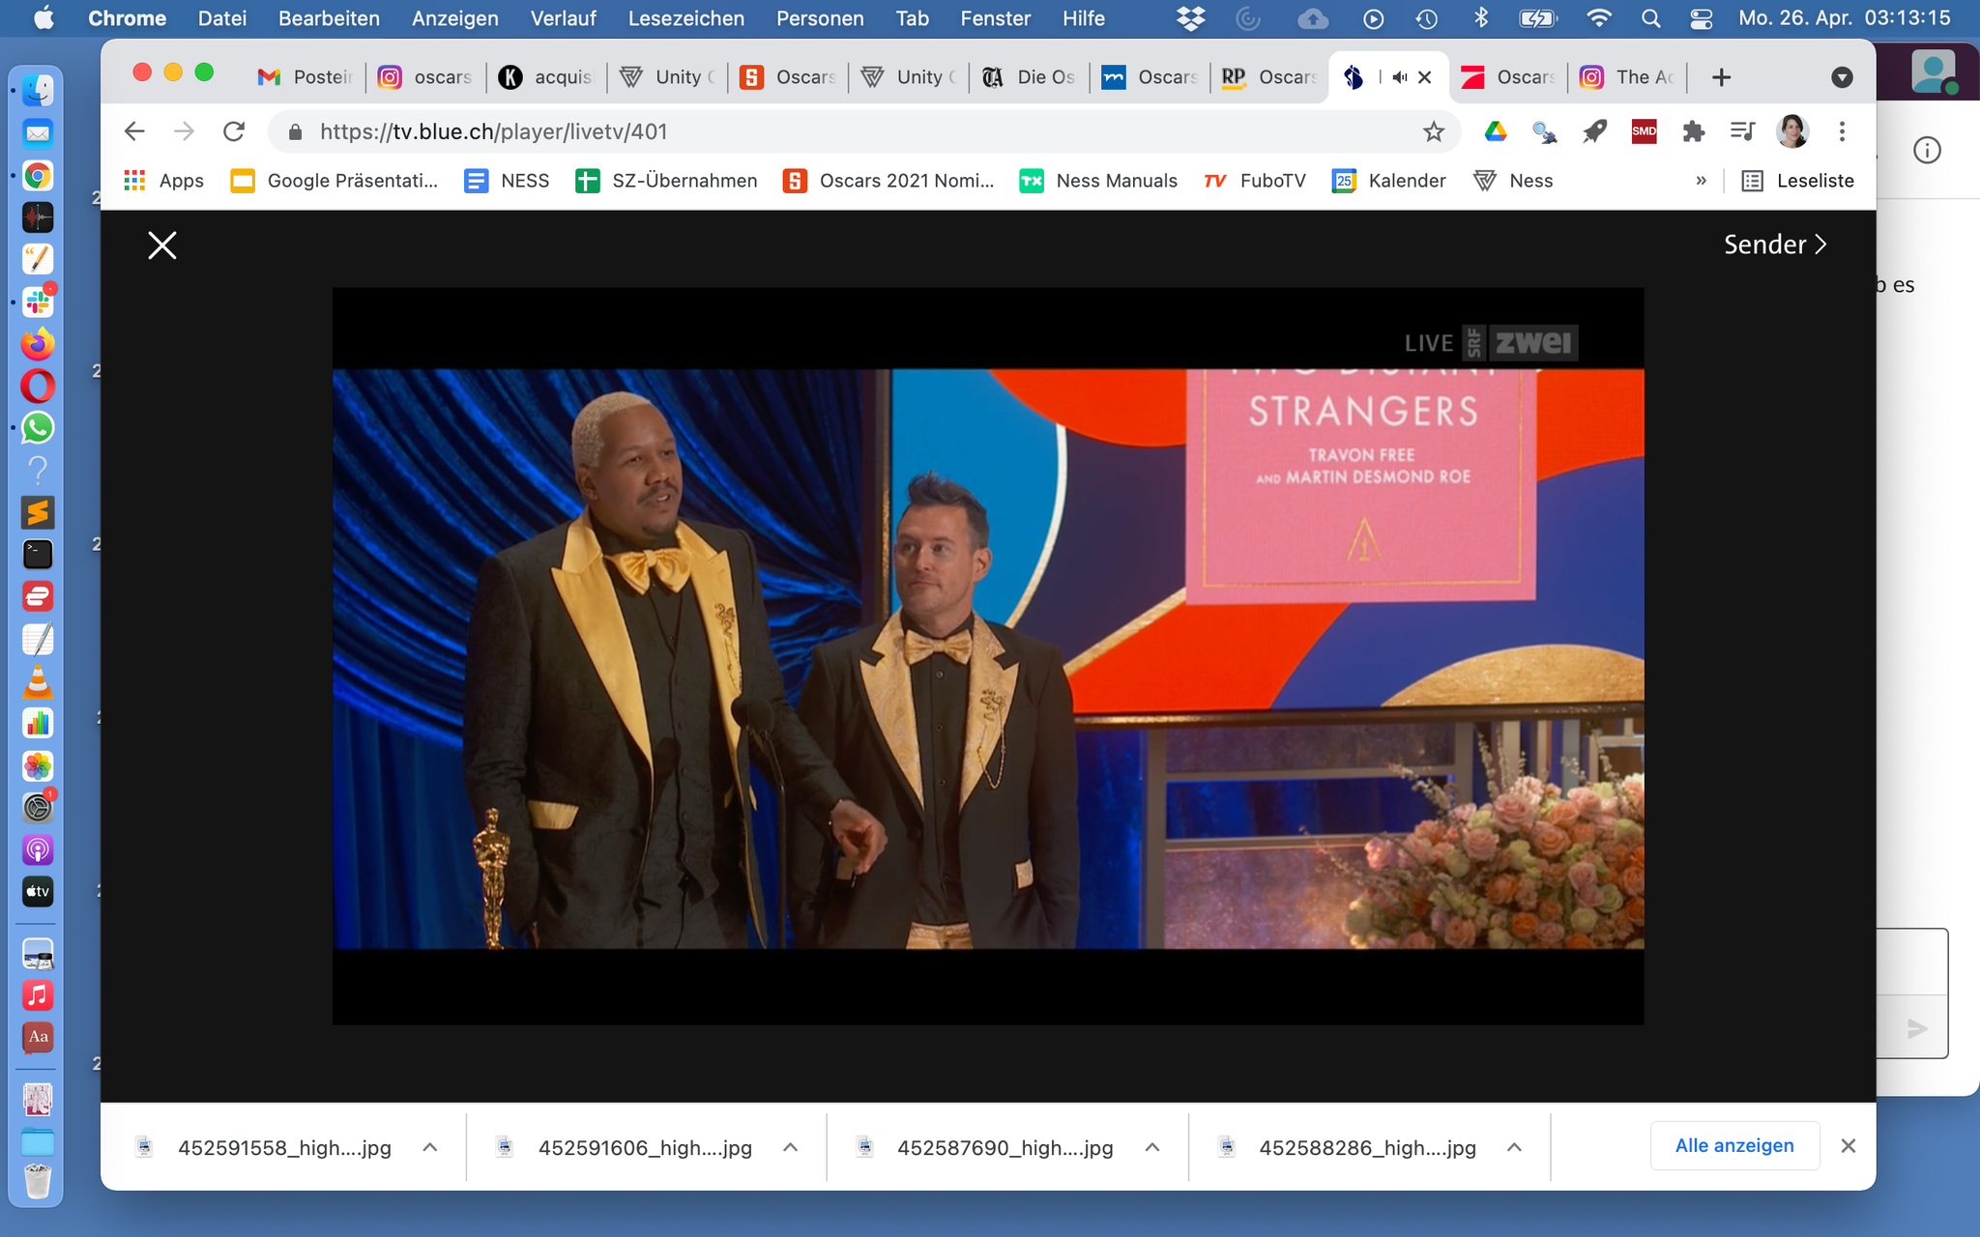Viewport: 1980px width, 1237px height.
Task: Open the Lesezeichen menu
Action: (685, 18)
